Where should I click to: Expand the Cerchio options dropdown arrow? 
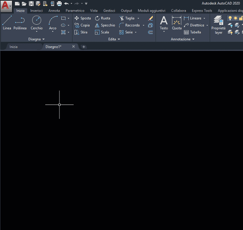[37, 32]
